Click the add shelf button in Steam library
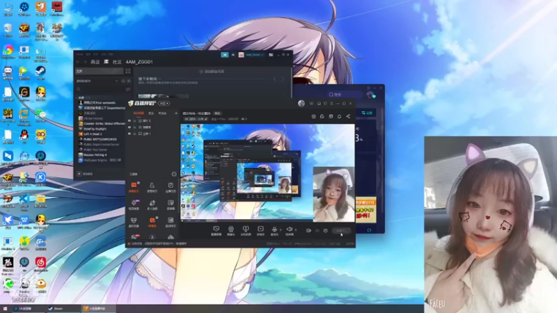This screenshot has width=557, height=313. click(212, 72)
